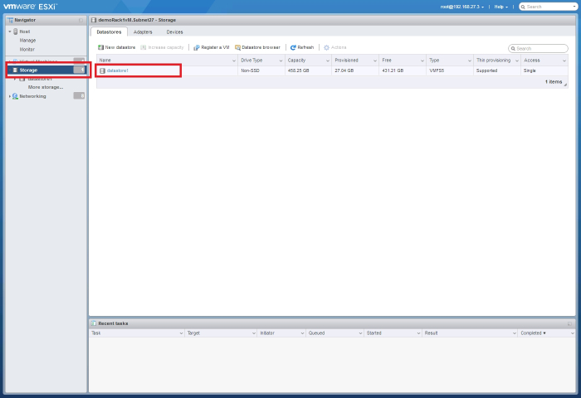Click the Increase capacity toolbar button
Screen dimensions: 581x398
163,47
